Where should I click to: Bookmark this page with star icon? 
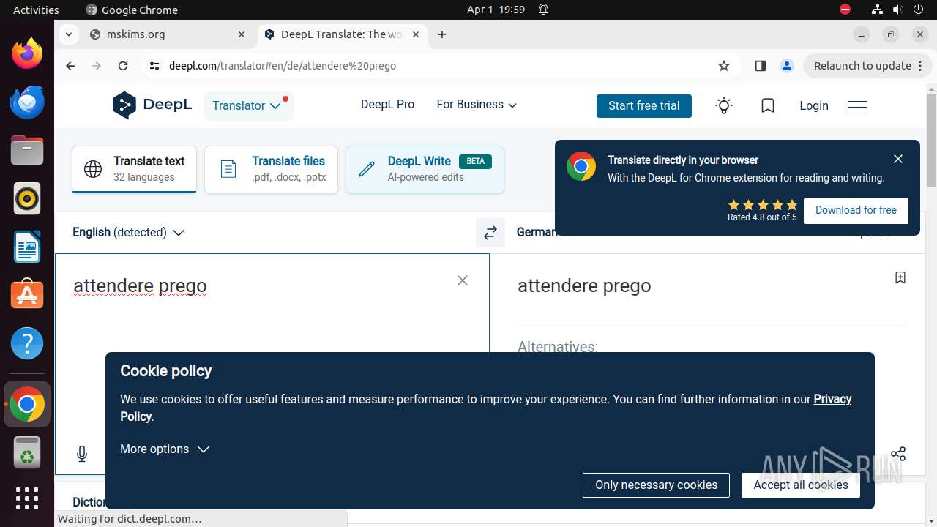[x=724, y=66]
